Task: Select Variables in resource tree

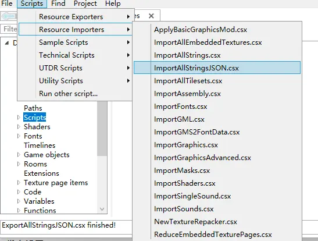Action: tap(39, 201)
